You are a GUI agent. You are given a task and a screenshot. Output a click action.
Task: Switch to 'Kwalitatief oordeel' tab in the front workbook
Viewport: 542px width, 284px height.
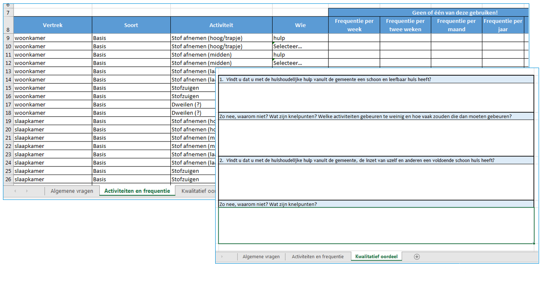click(x=376, y=257)
